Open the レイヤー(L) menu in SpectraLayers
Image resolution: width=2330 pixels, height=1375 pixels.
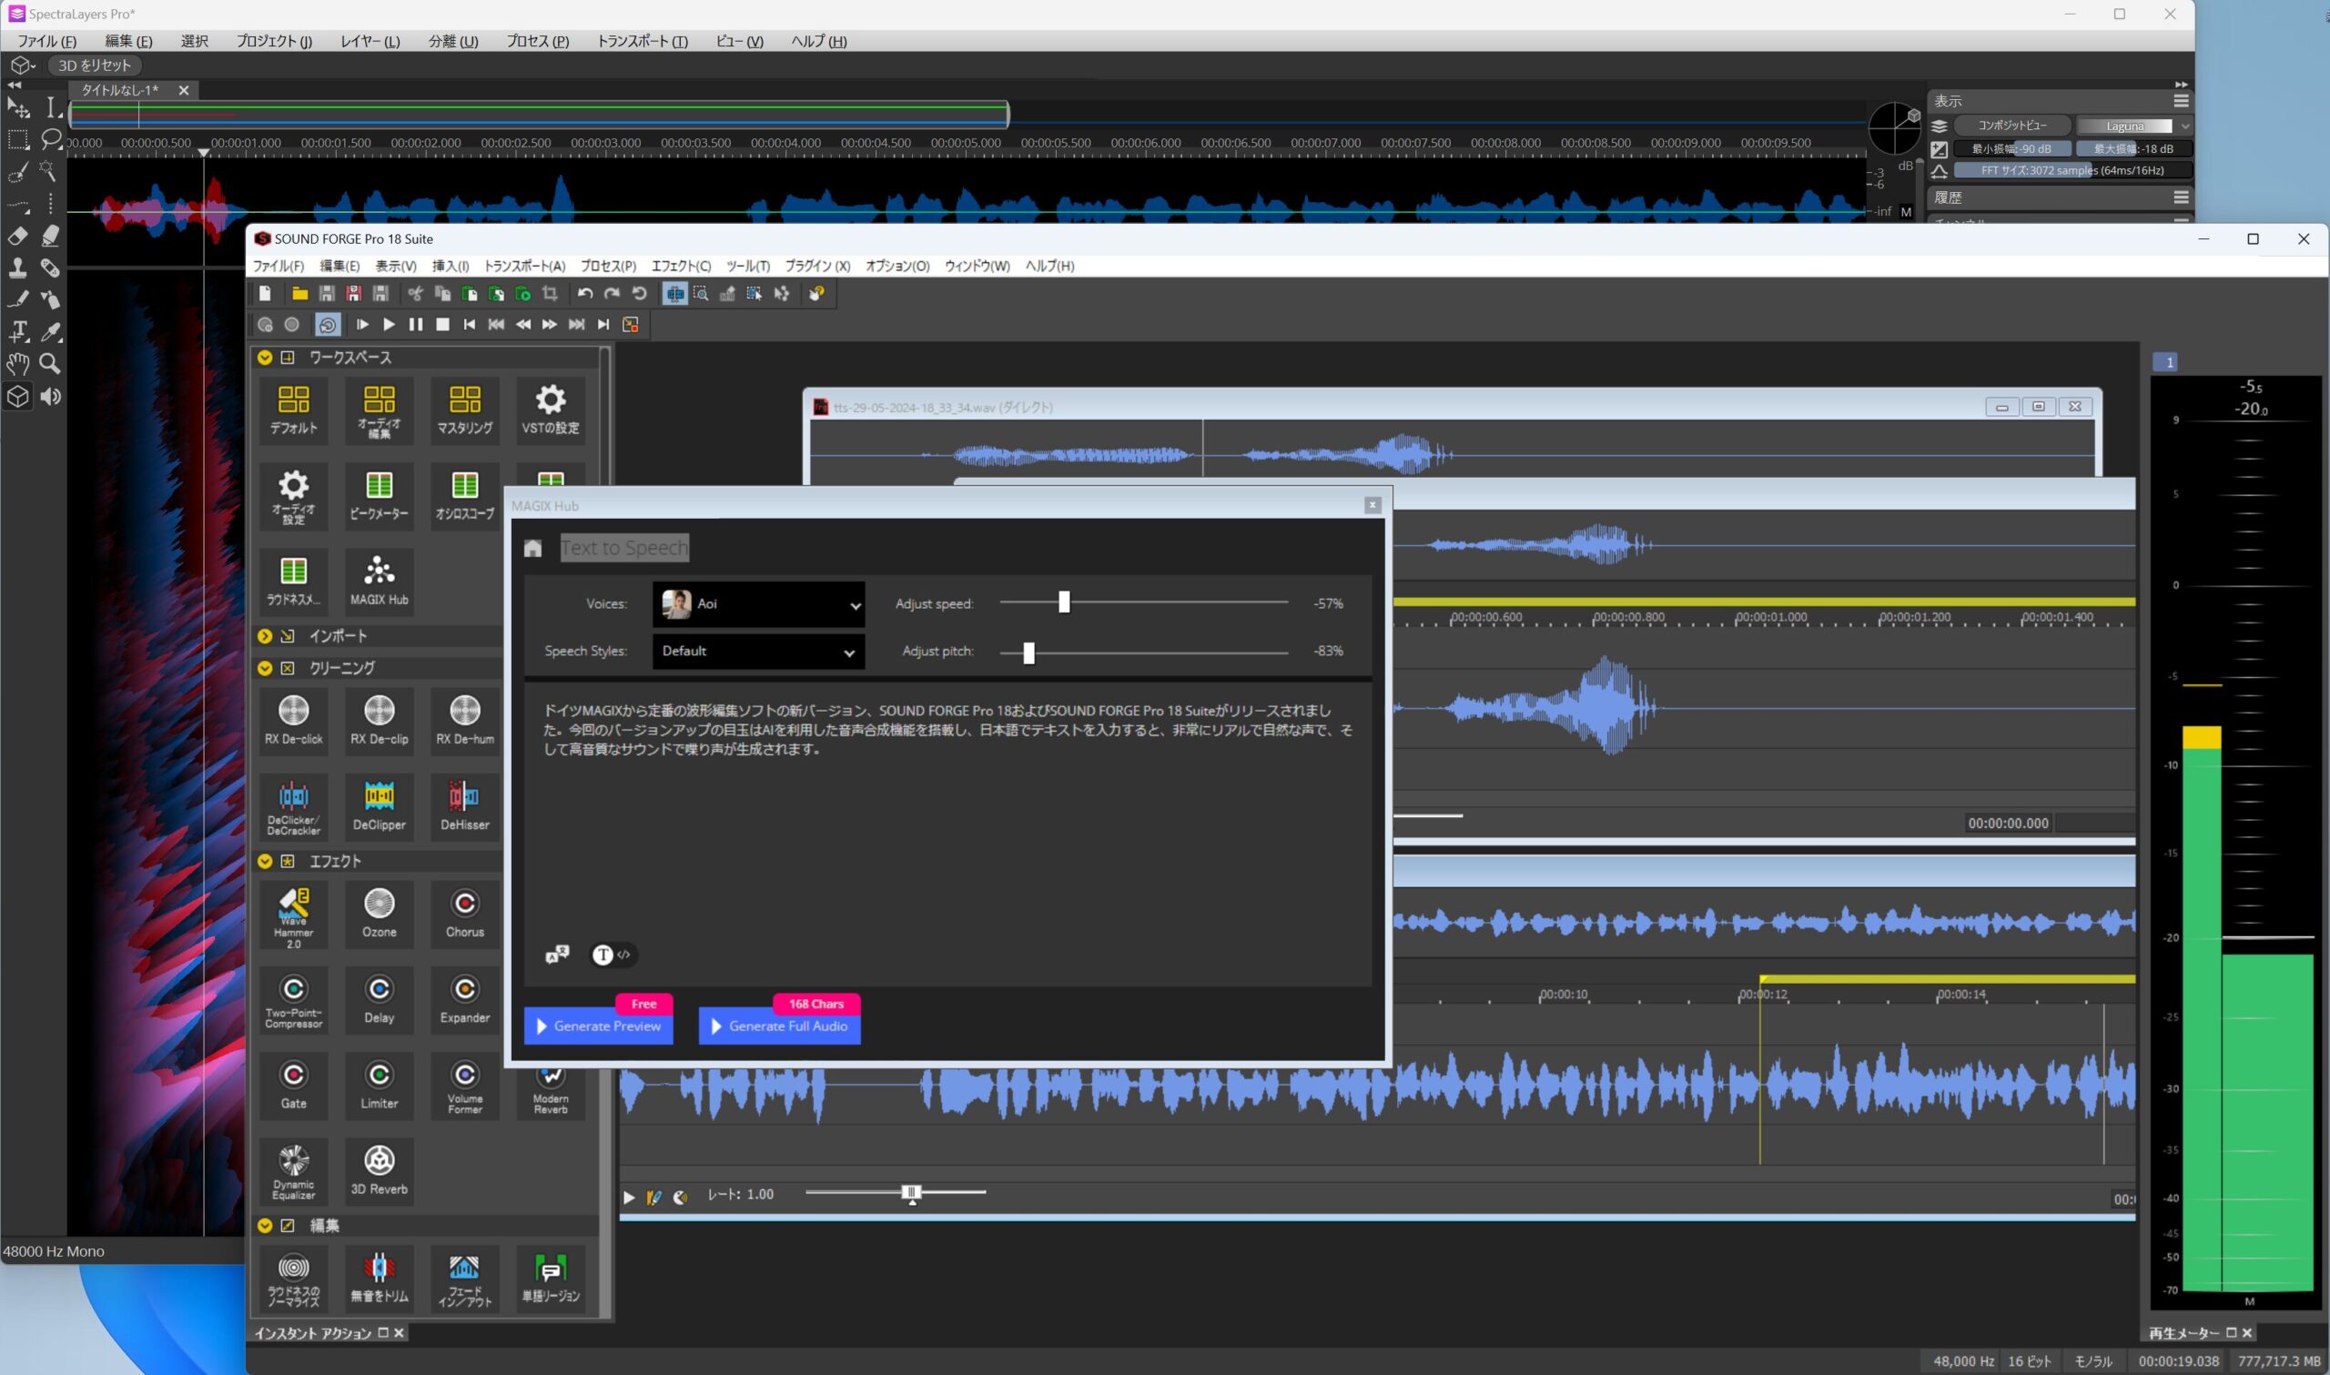click(370, 41)
